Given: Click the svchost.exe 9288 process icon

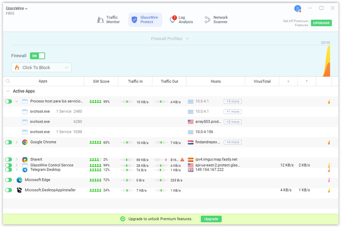Looking at the screenshot, I should coord(25,132).
